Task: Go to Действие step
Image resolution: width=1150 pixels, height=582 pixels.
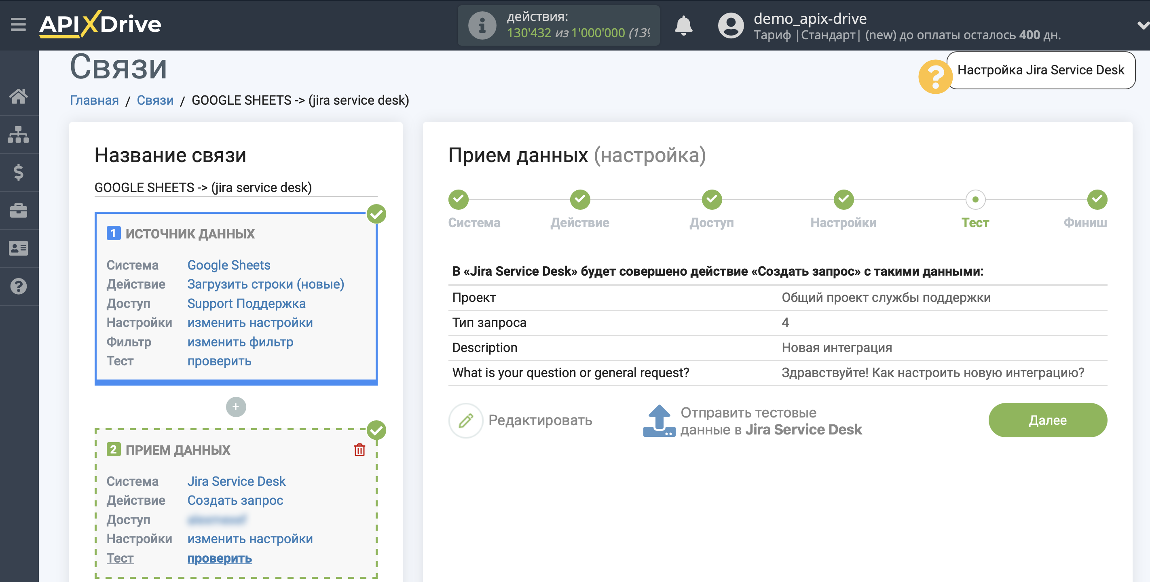Action: [580, 200]
